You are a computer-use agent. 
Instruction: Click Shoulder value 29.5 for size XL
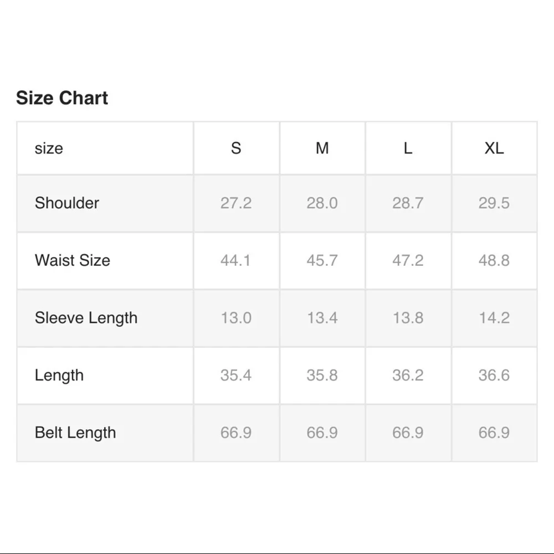tap(494, 203)
